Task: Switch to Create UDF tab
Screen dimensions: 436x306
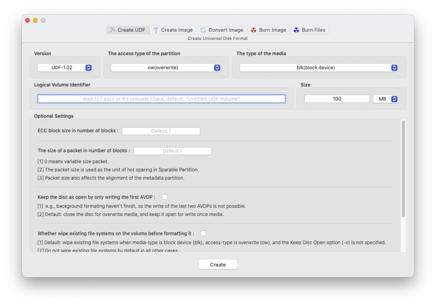Action: (x=128, y=30)
